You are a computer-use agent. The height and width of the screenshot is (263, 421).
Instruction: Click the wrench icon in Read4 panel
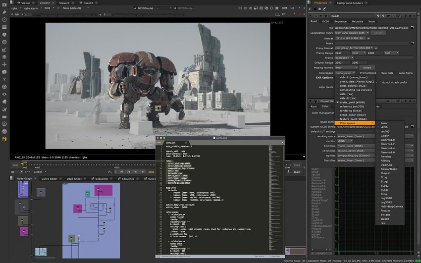point(325,16)
